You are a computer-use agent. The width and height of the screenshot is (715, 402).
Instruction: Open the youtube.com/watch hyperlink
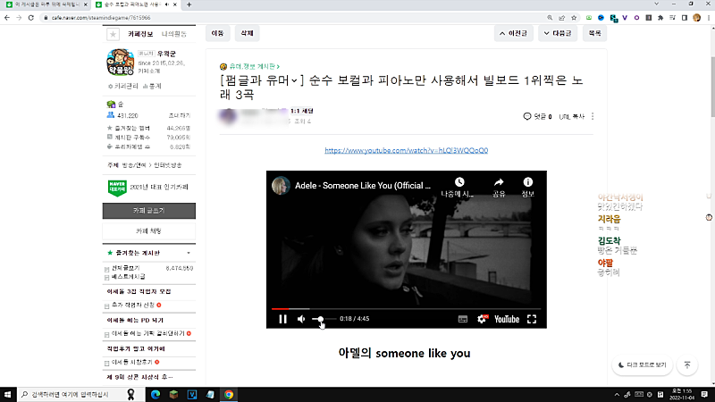[407, 150]
